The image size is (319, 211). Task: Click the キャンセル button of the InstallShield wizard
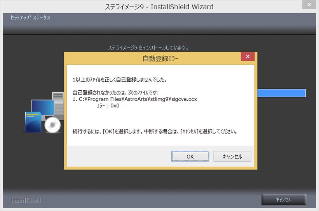tap(284, 199)
